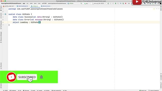Open the Logcat tool window
Viewport: 162px width, 91px height.
(39, 90)
